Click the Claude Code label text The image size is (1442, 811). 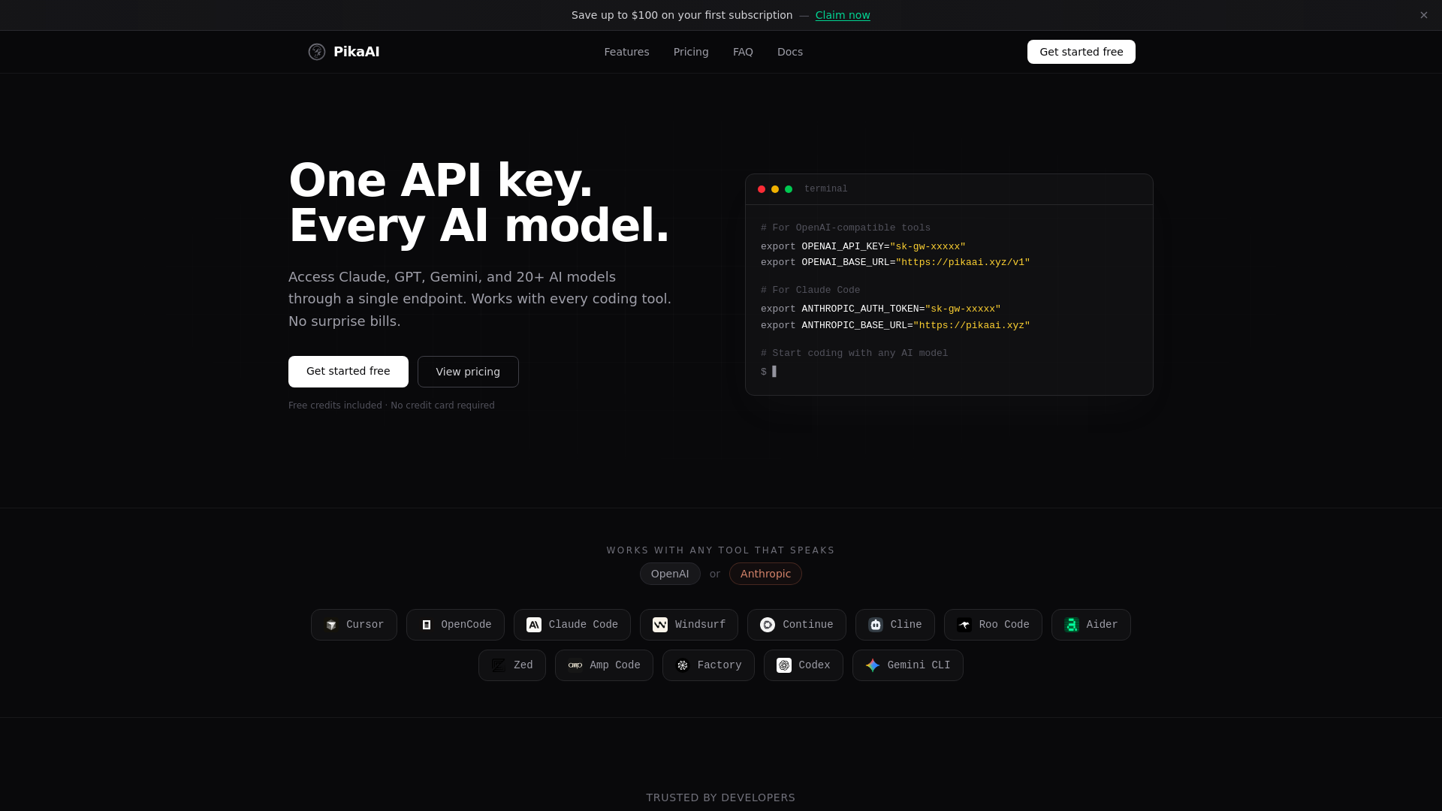click(584, 625)
